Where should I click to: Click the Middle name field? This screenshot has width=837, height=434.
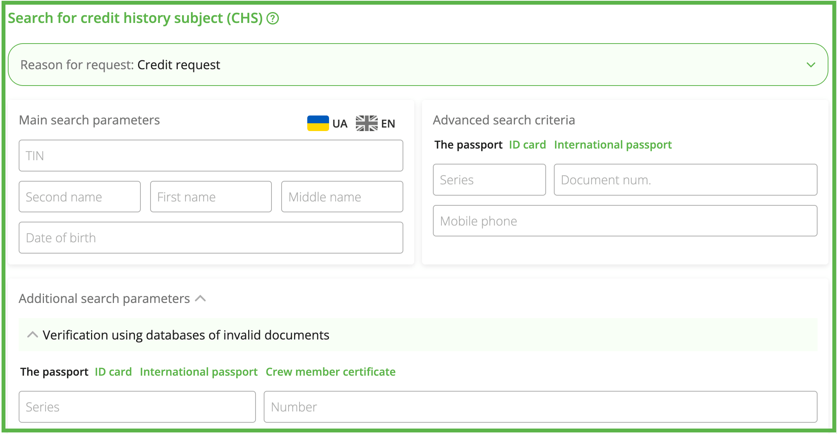(342, 197)
